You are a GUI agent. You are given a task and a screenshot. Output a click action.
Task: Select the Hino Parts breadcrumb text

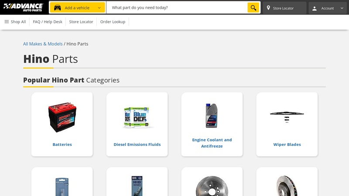tap(77, 44)
